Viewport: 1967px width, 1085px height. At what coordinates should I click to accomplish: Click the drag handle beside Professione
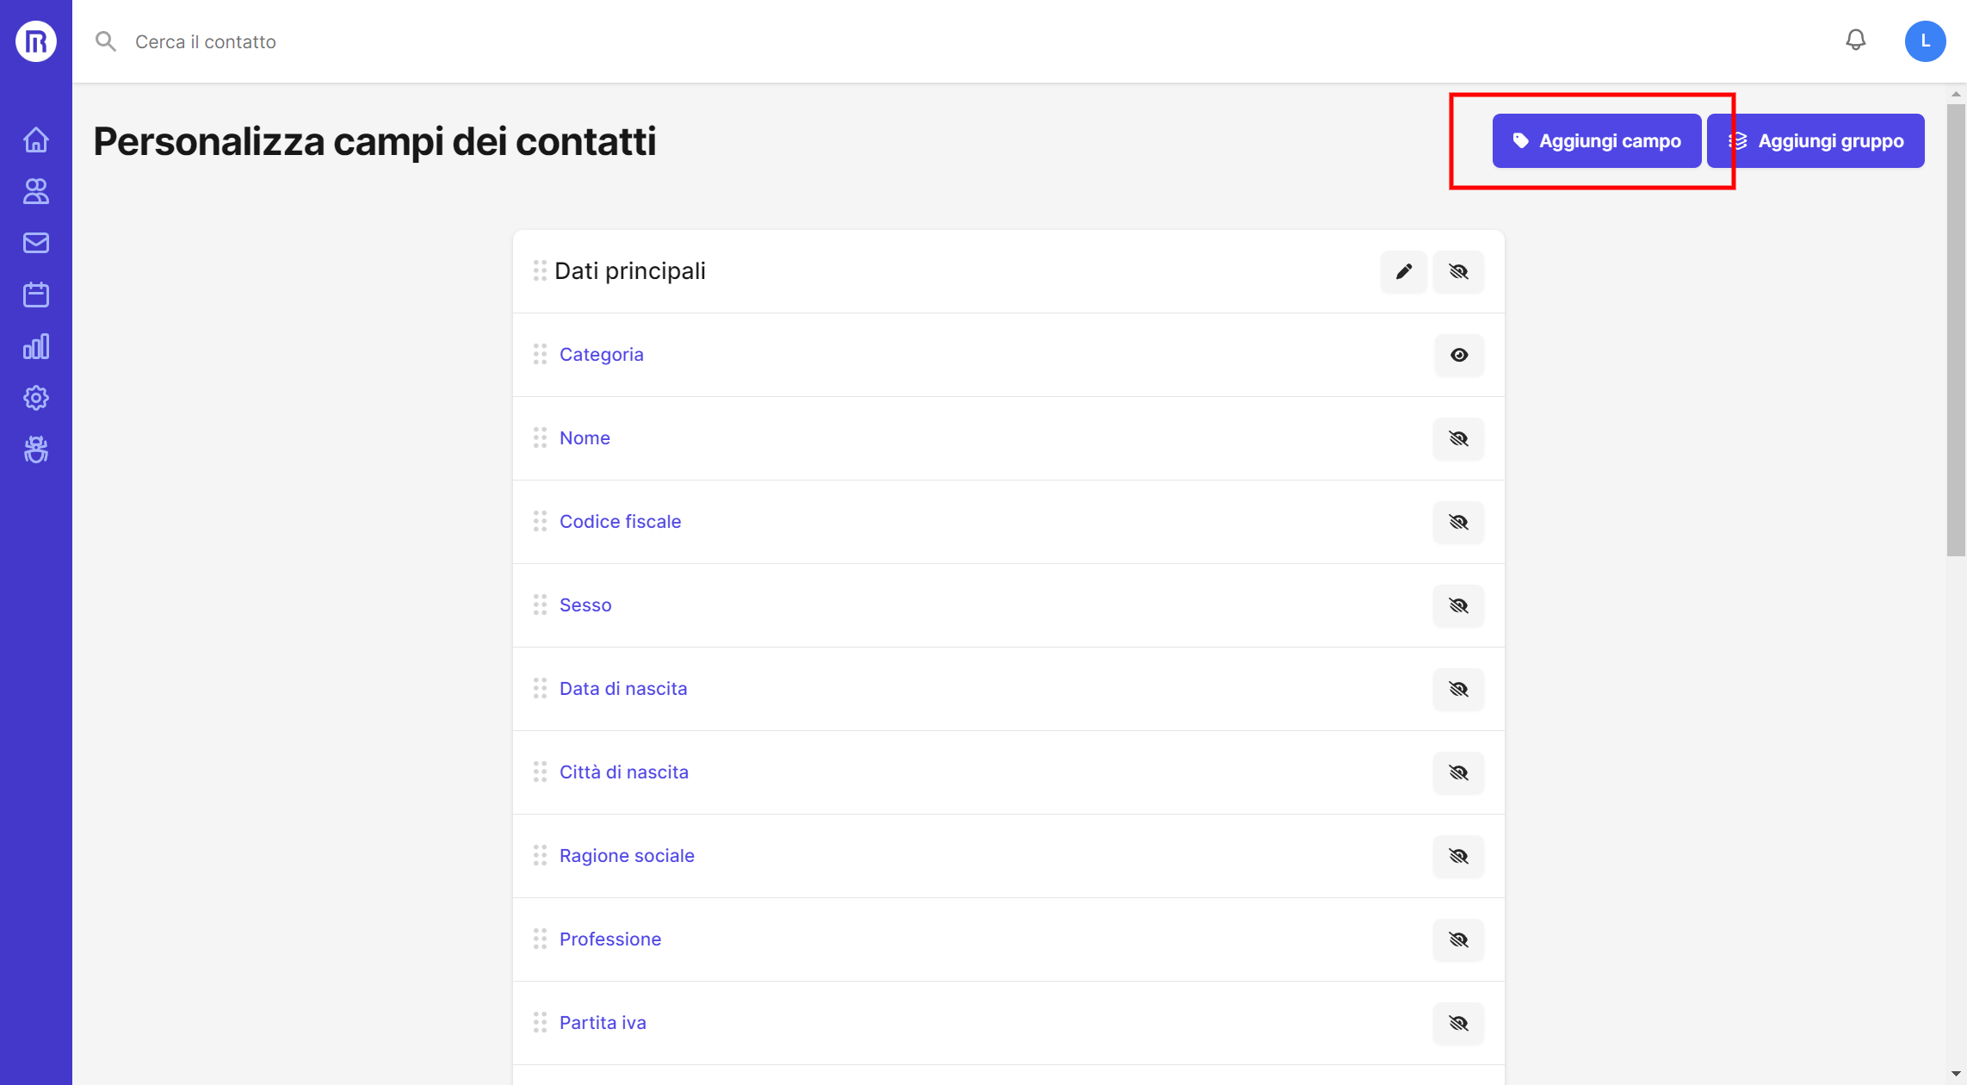[540, 939]
